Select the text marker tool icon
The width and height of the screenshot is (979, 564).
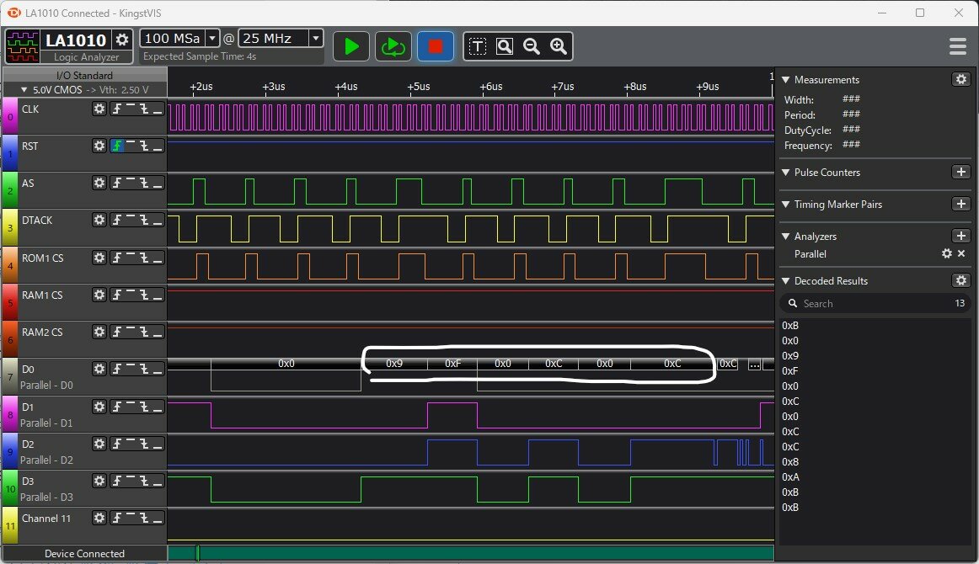(478, 46)
